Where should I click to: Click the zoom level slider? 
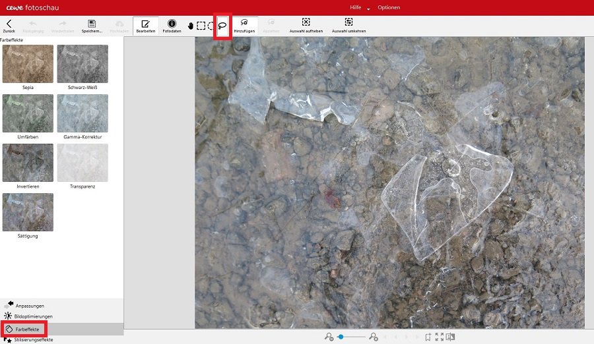pyautogui.click(x=352, y=337)
